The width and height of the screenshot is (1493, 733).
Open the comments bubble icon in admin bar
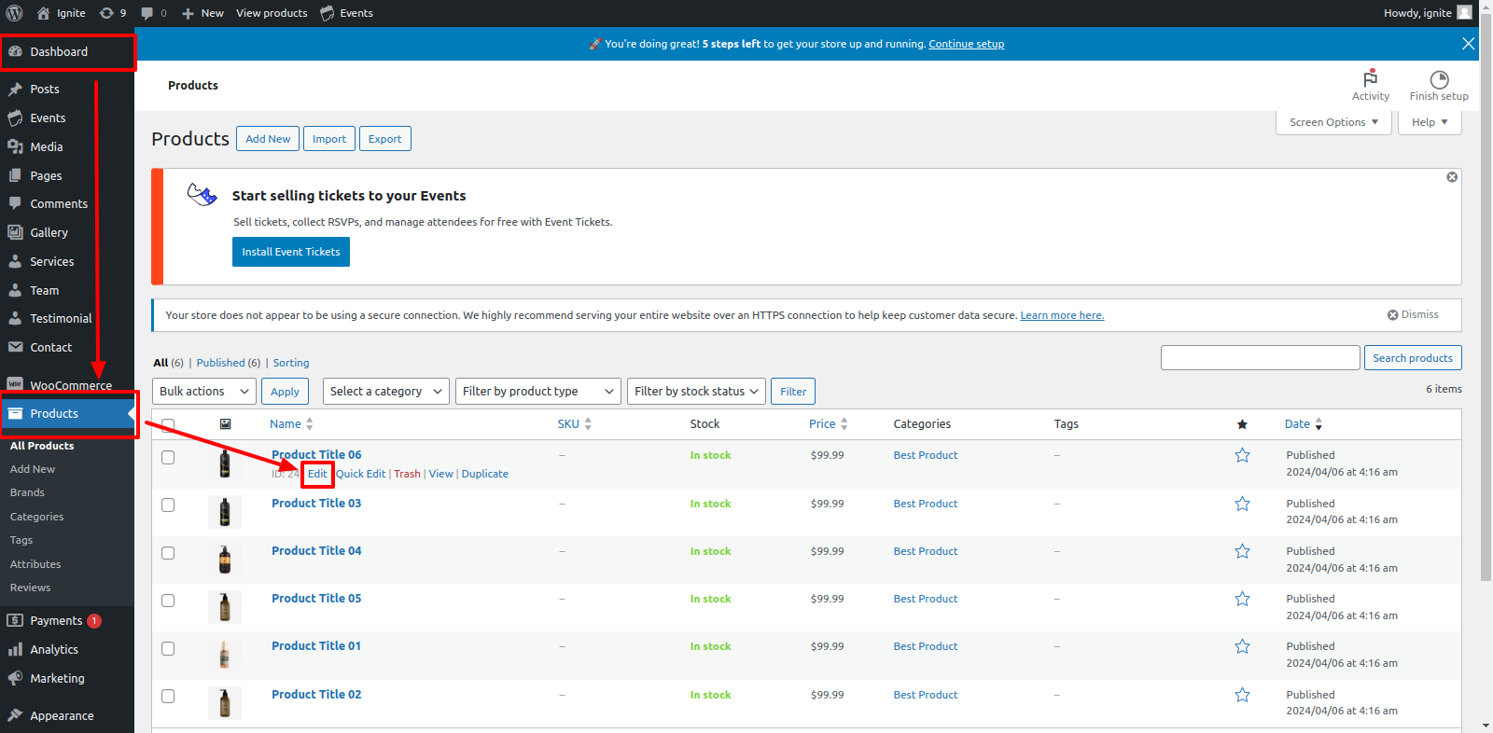tap(147, 13)
